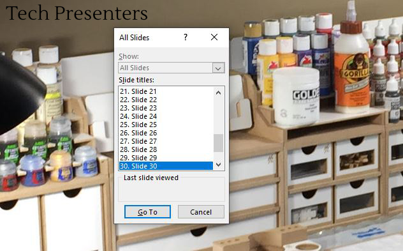Select highlighted 30. Slide 30 entry
This screenshot has height=251, width=403.
point(166,166)
